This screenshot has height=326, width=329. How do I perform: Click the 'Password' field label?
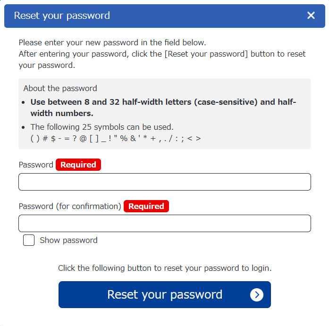pos(36,165)
